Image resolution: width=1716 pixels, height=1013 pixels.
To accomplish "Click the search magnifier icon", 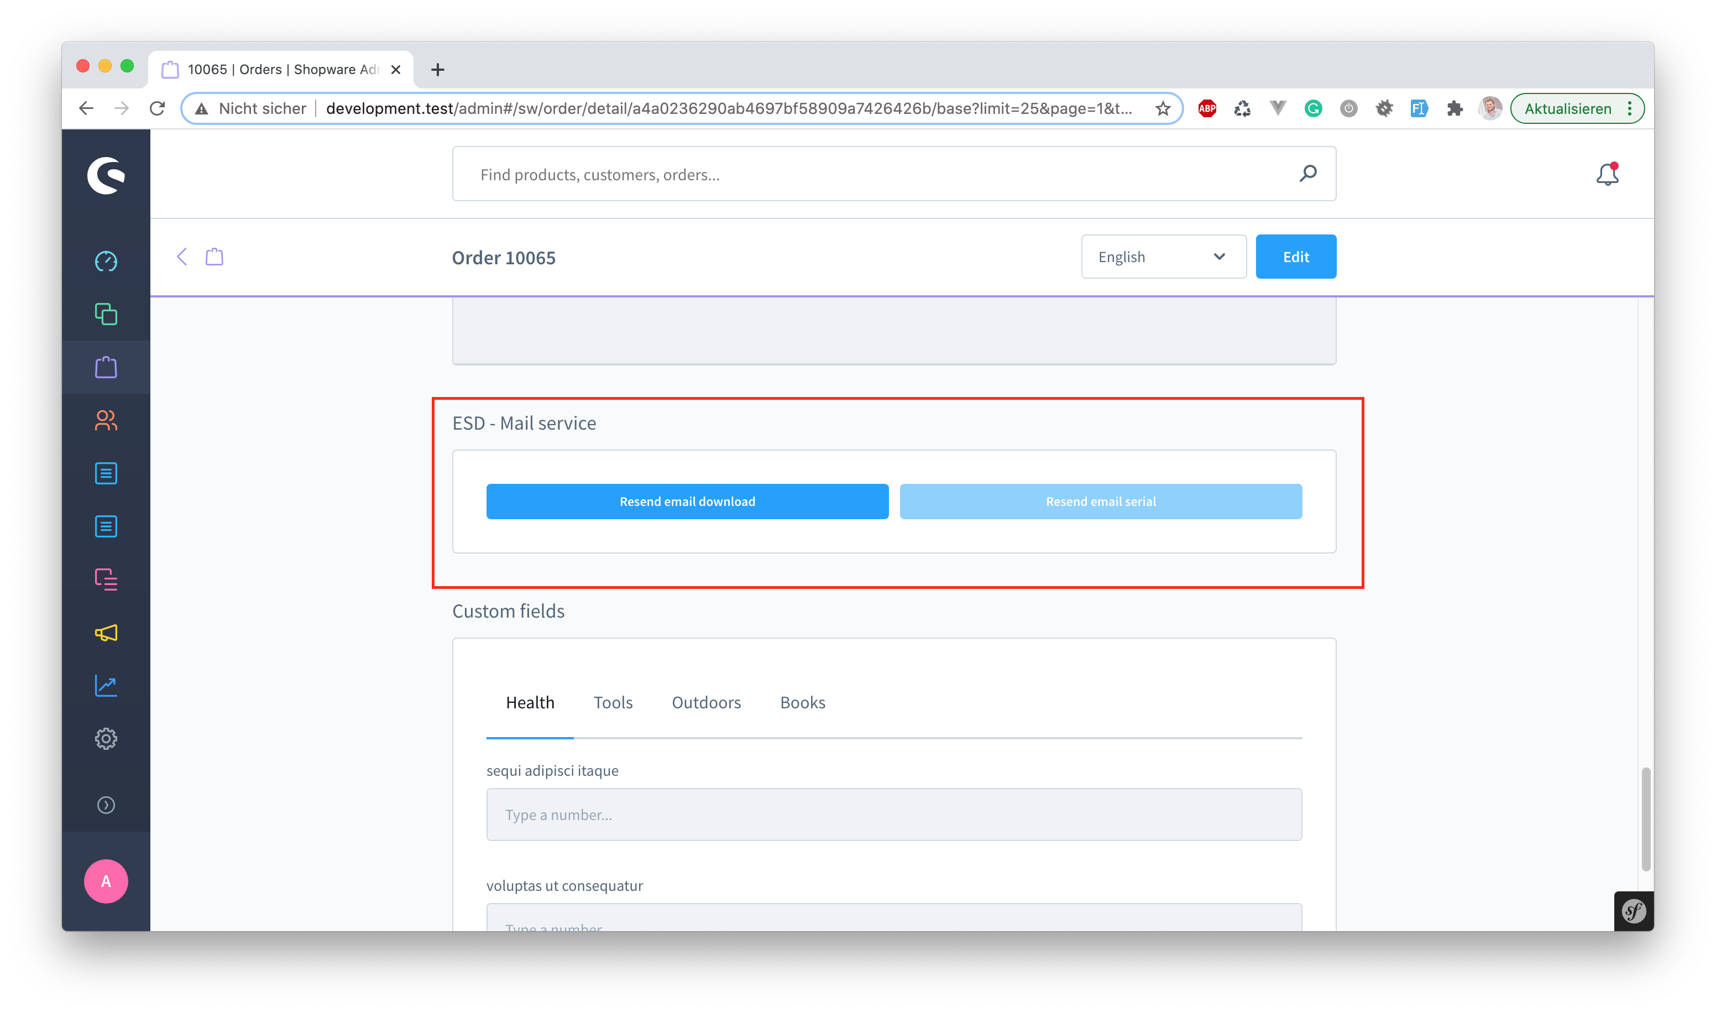I will (1307, 174).
